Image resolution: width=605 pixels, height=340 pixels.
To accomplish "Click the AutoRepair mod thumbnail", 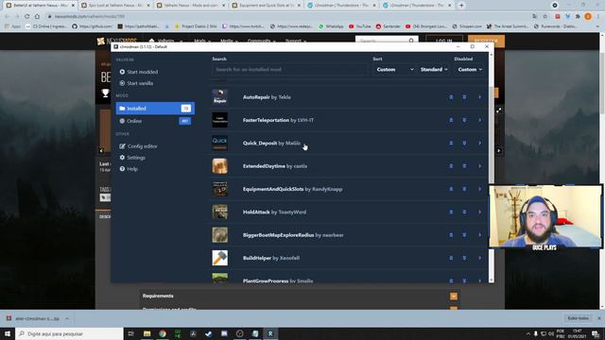I will (x=220, y=97).
